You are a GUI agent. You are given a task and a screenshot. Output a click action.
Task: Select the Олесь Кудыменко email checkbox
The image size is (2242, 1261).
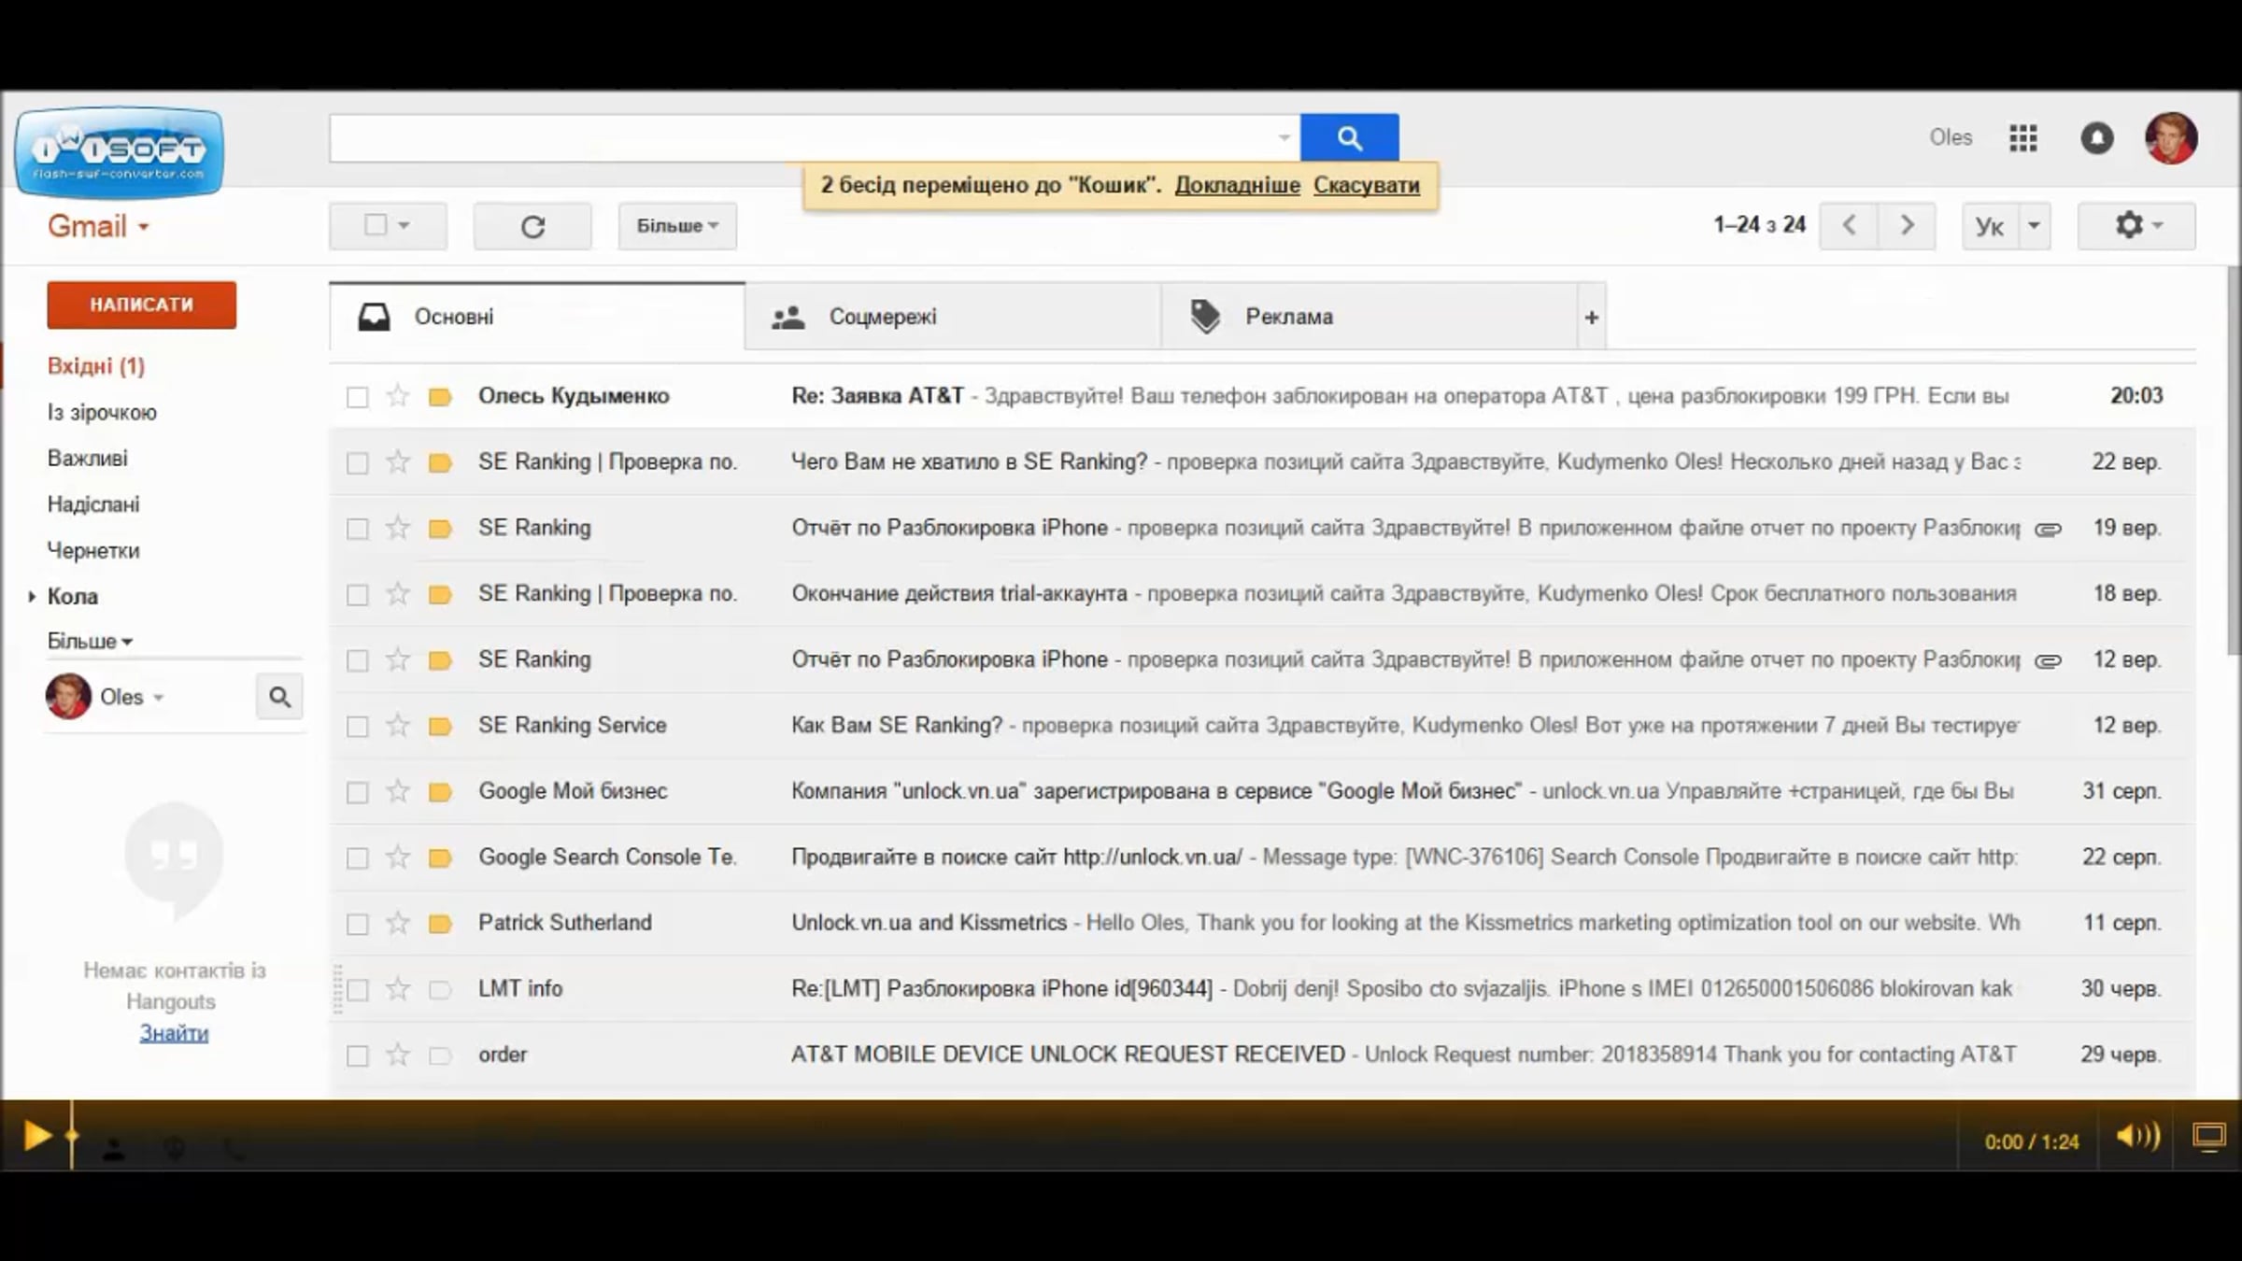(x=357, y=397)
